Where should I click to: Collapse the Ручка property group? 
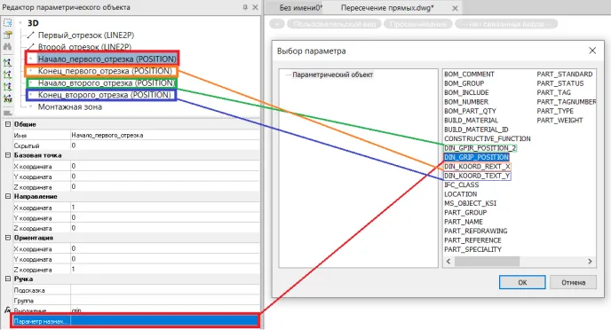coord(8,279)
